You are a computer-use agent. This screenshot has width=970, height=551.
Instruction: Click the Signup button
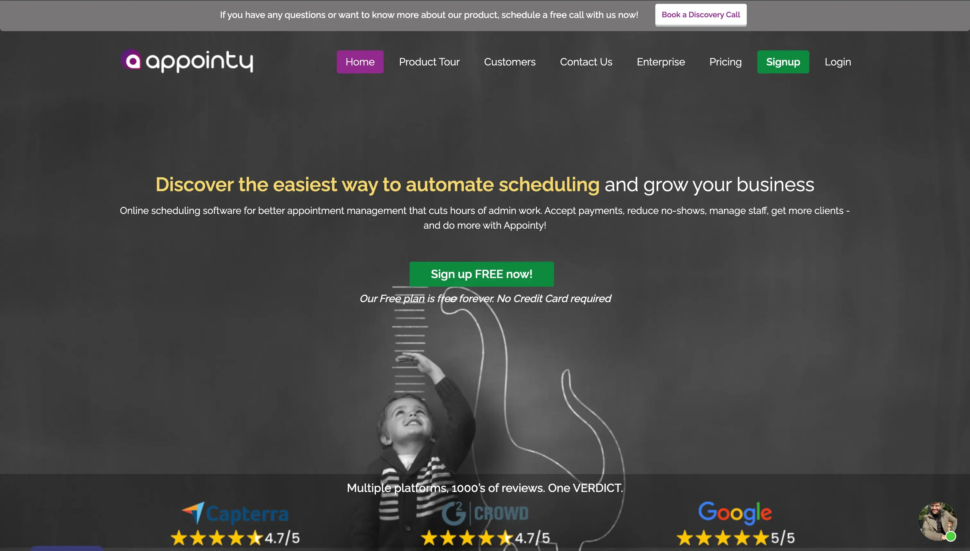click(x=783, y=61)
